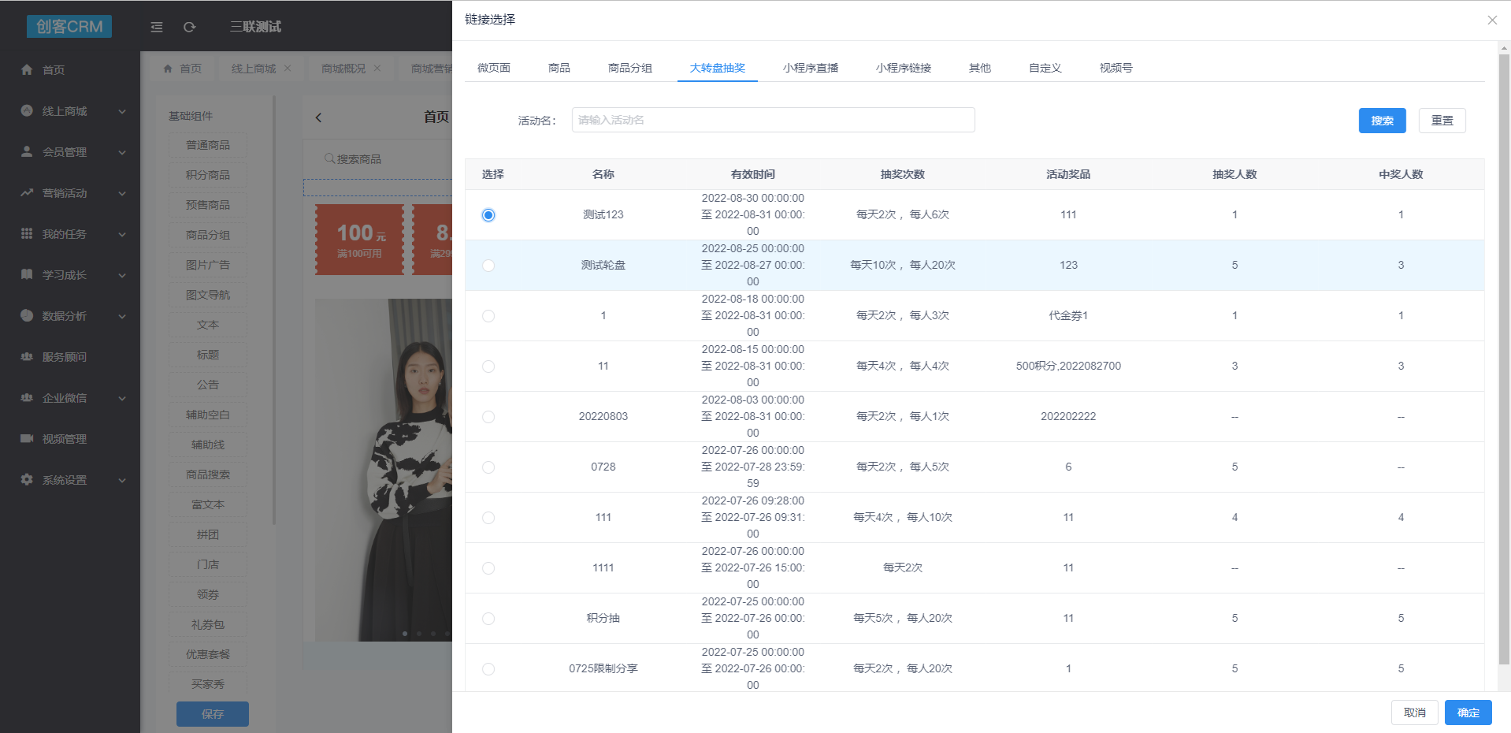The image size is (1511, 733).
Task: Click the 我的任务 grid icon
Action: 27,233
